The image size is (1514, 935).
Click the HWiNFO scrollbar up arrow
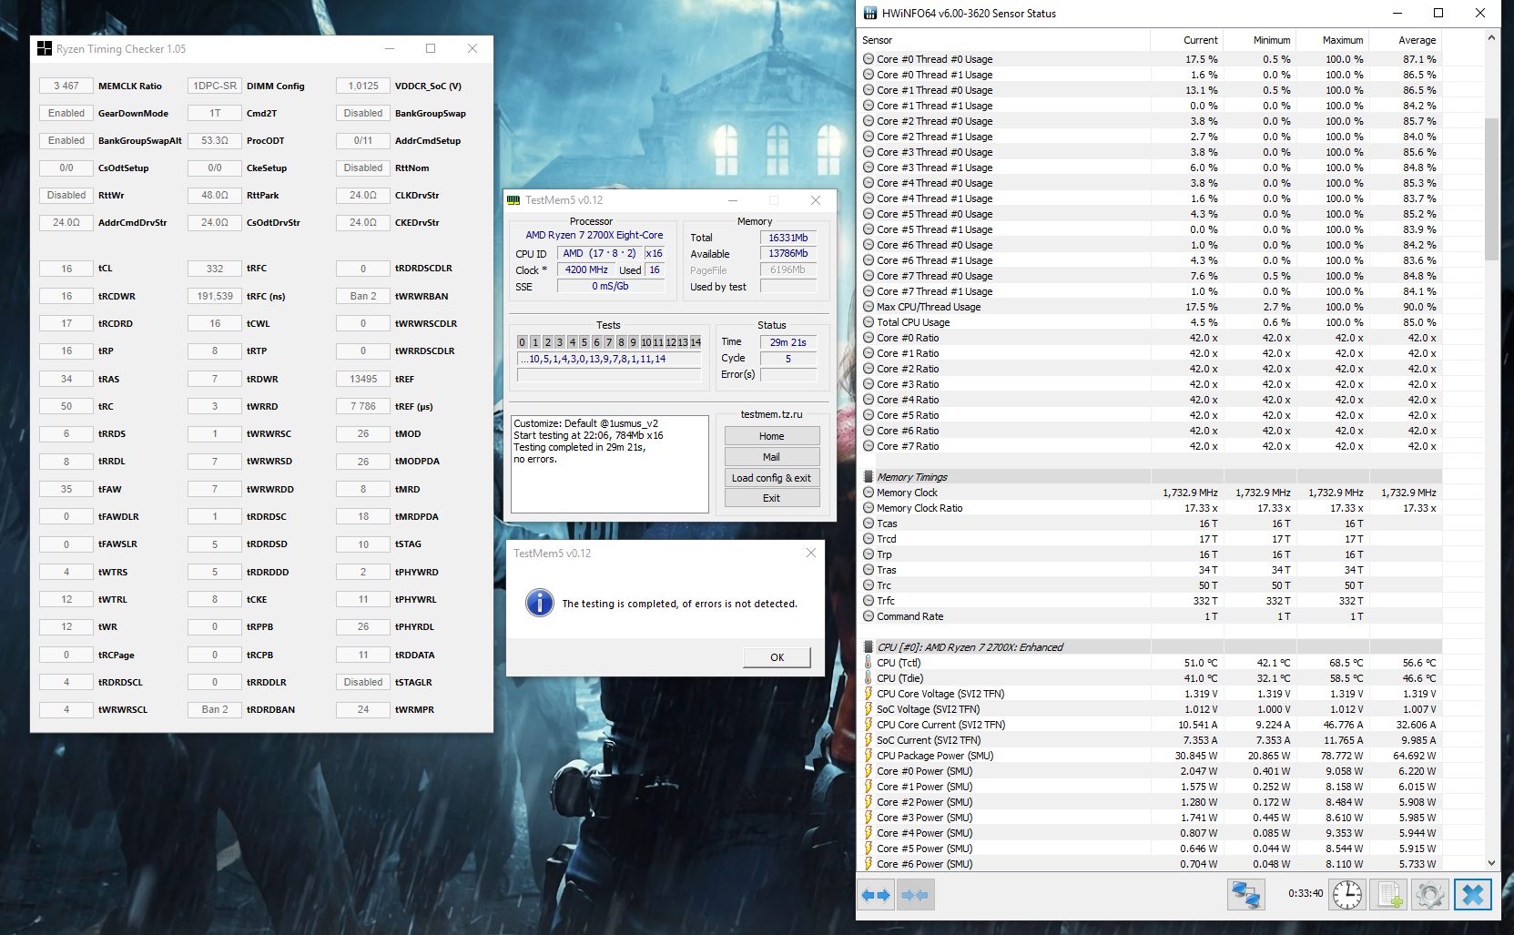pyautogui.click(x=1491, y=38)
